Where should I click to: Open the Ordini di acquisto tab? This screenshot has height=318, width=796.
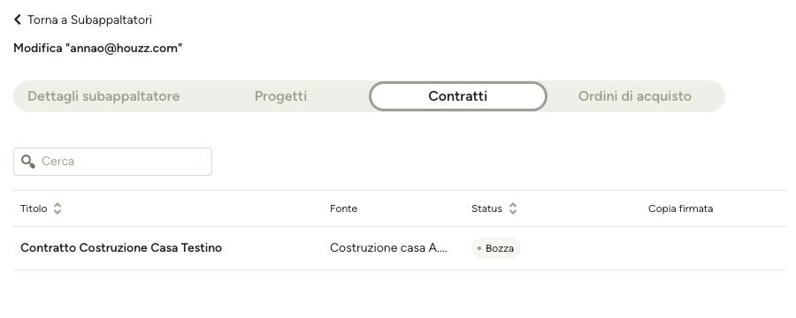(x=634, y=96)
